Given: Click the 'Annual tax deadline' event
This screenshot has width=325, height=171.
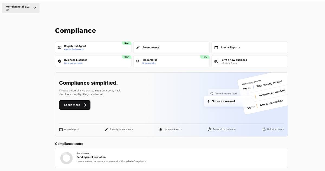Looking at the screenshot, I should coord(271,103).
